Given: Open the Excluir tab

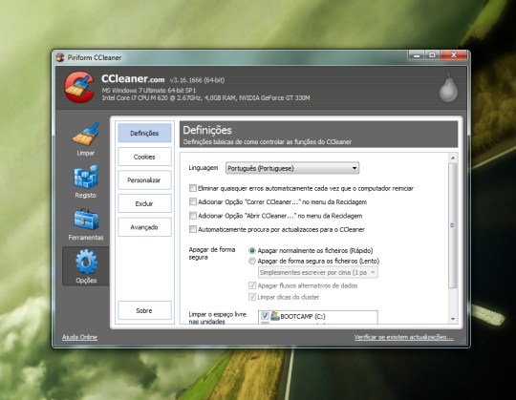Looking at the screenshot, I should (x=144, y=203).
